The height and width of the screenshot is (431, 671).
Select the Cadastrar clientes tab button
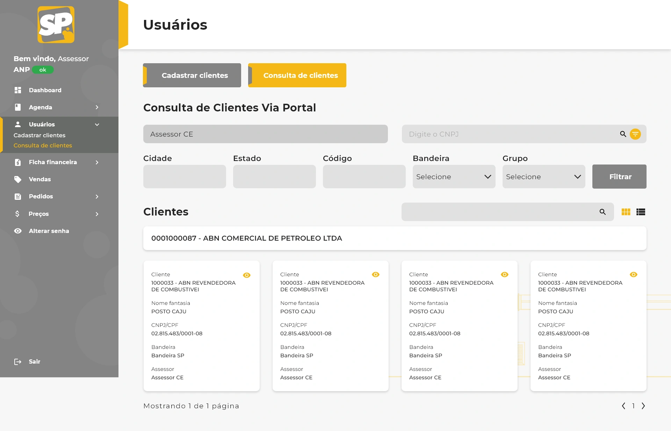(192, 75)
